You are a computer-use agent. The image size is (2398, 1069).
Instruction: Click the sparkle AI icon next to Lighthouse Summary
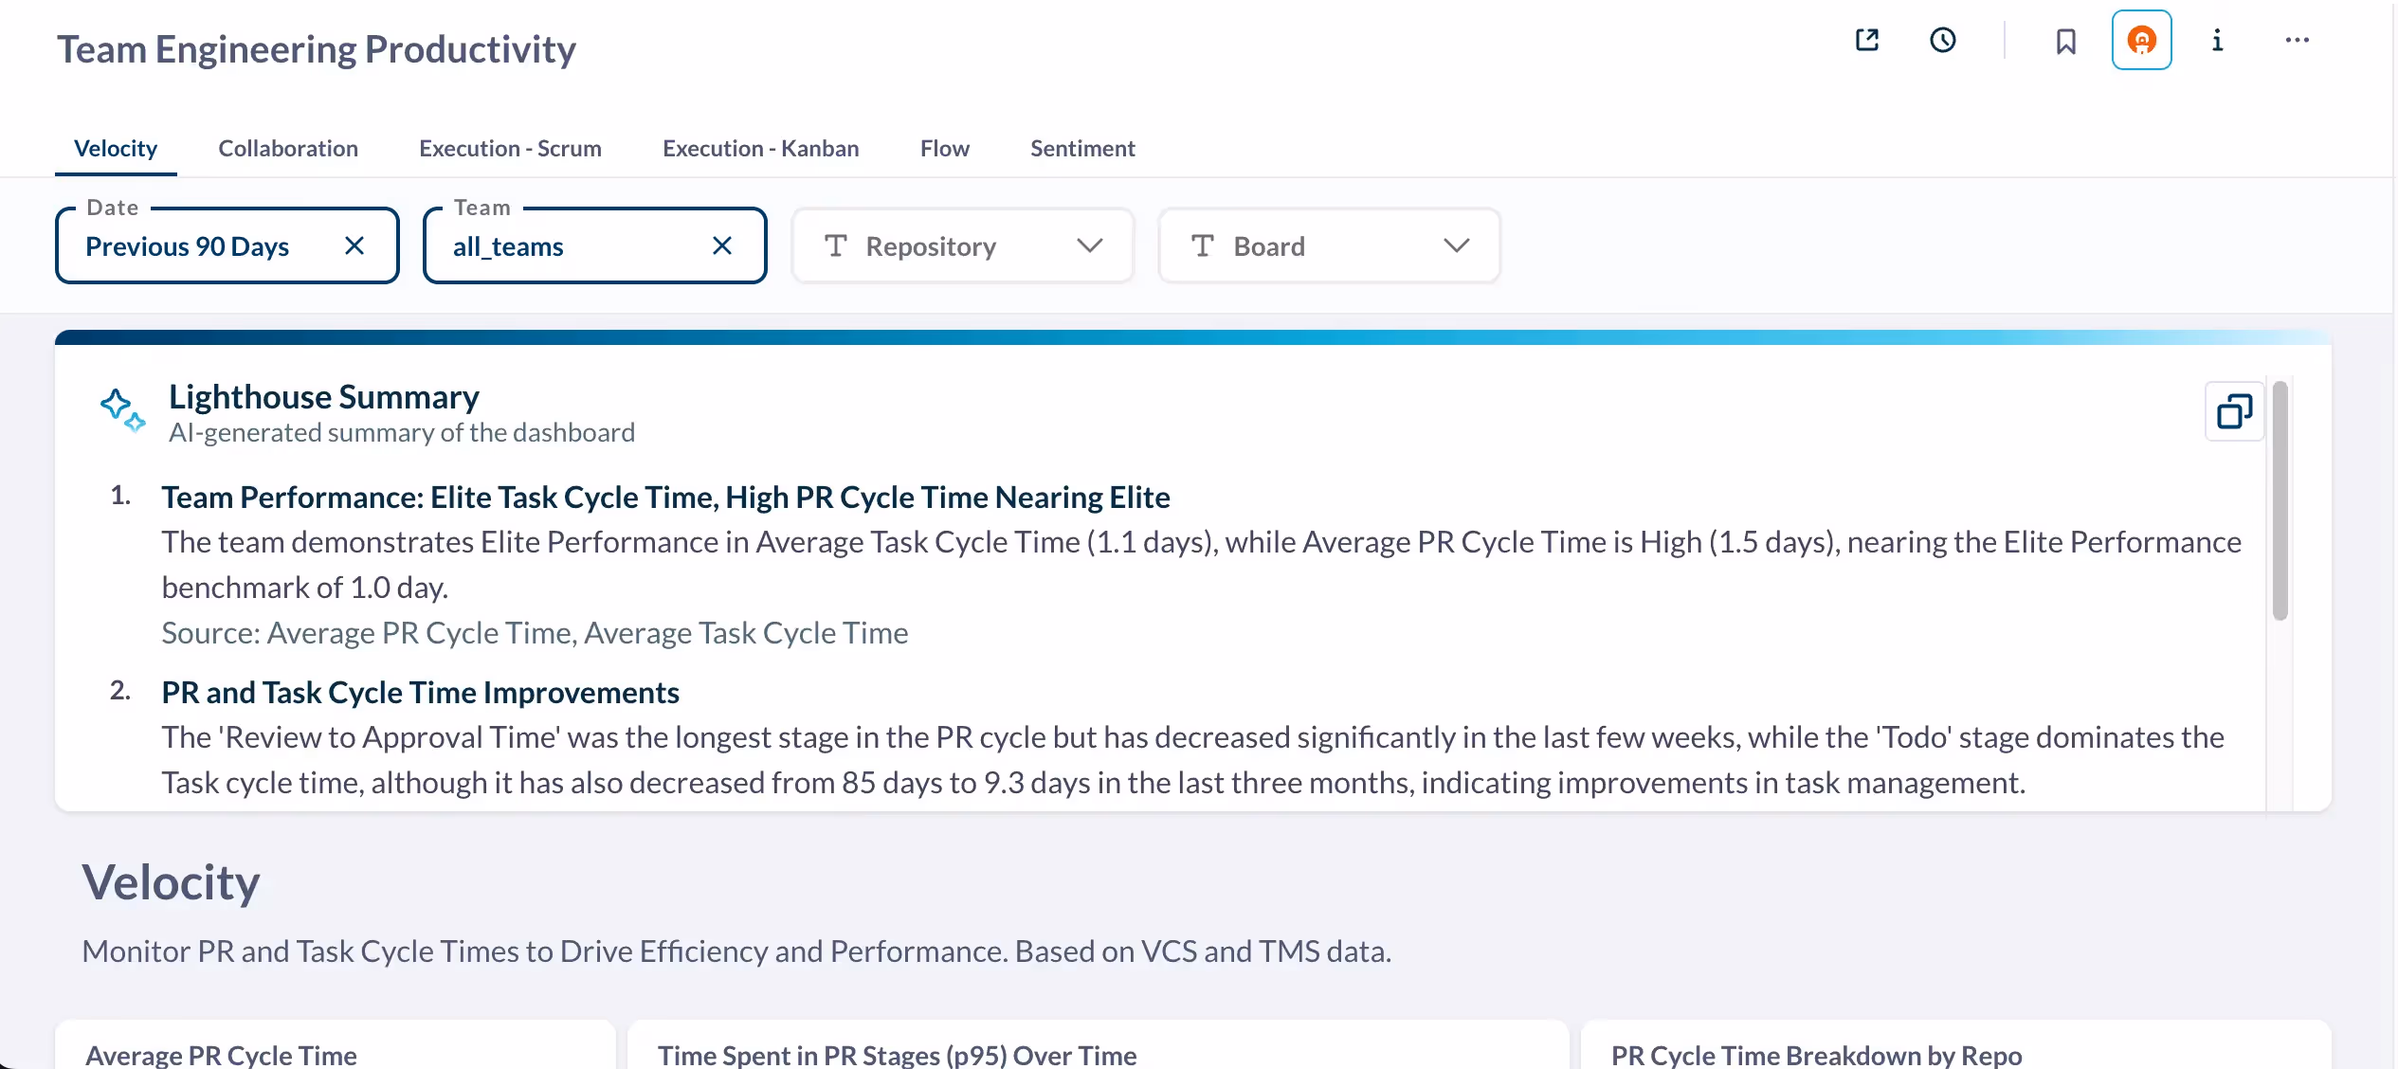coord(121,409)
